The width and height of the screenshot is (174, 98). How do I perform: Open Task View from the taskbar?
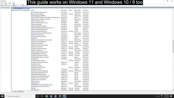click(42, 96)
